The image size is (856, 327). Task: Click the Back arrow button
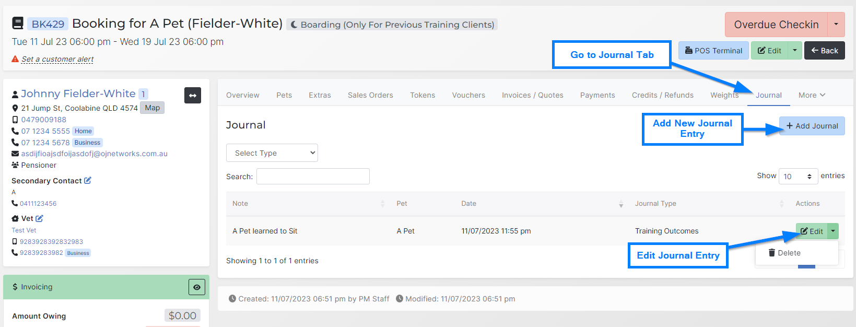824,51
